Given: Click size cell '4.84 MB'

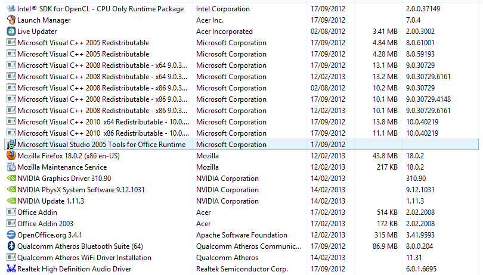Looking at the screenshot, I should pos(385,43).
